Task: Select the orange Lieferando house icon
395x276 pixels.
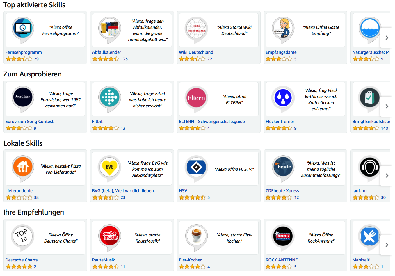Action: point(23,167)
